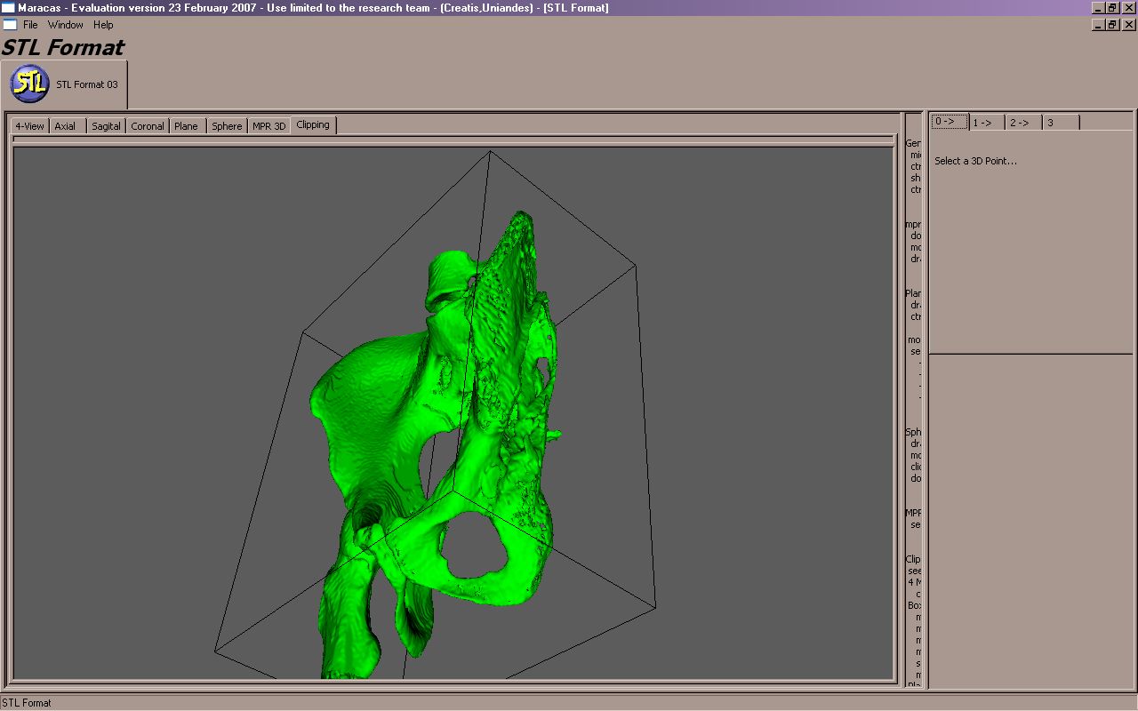The width and height of the screenshot is (1138, 711).
Task: Click the Maracas application icon in title bar
Action: point(8,7)
